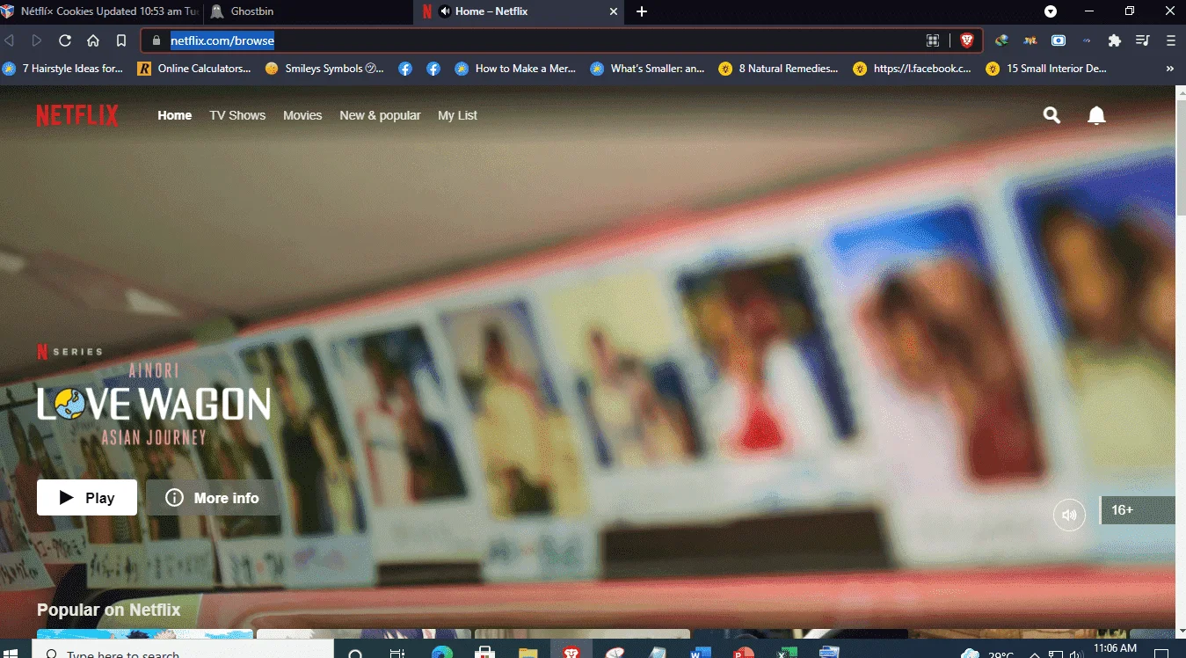Viewport: 1186px width, 658px height.
Task: Click the Popular on Netflix heading
Action: click(x=108, y=610)
